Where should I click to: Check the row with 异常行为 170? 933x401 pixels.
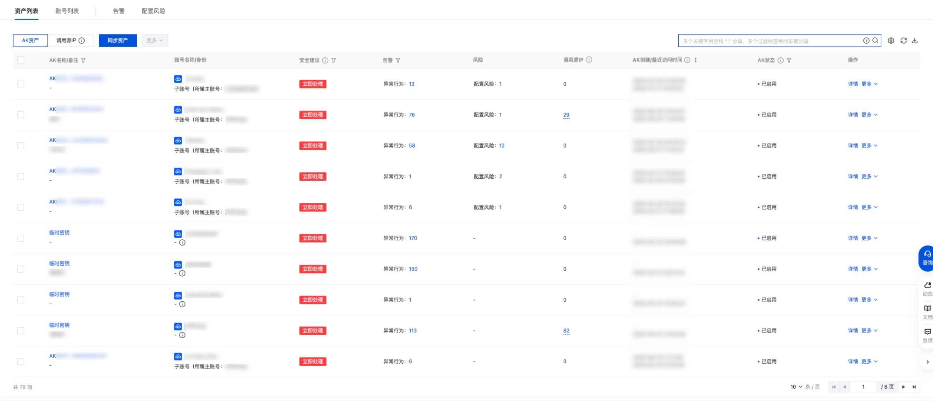click(x=21, y=238)
